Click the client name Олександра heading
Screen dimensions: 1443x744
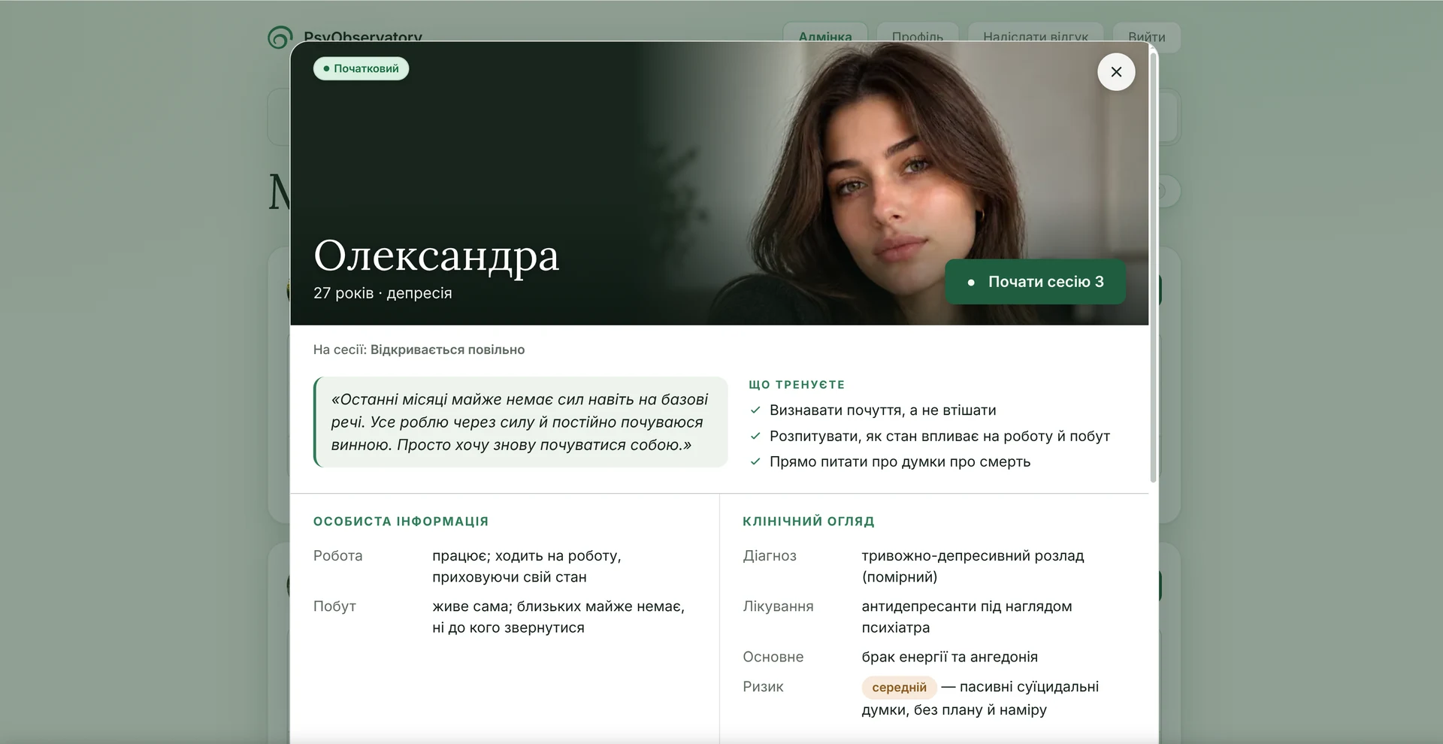click(436, 256)
